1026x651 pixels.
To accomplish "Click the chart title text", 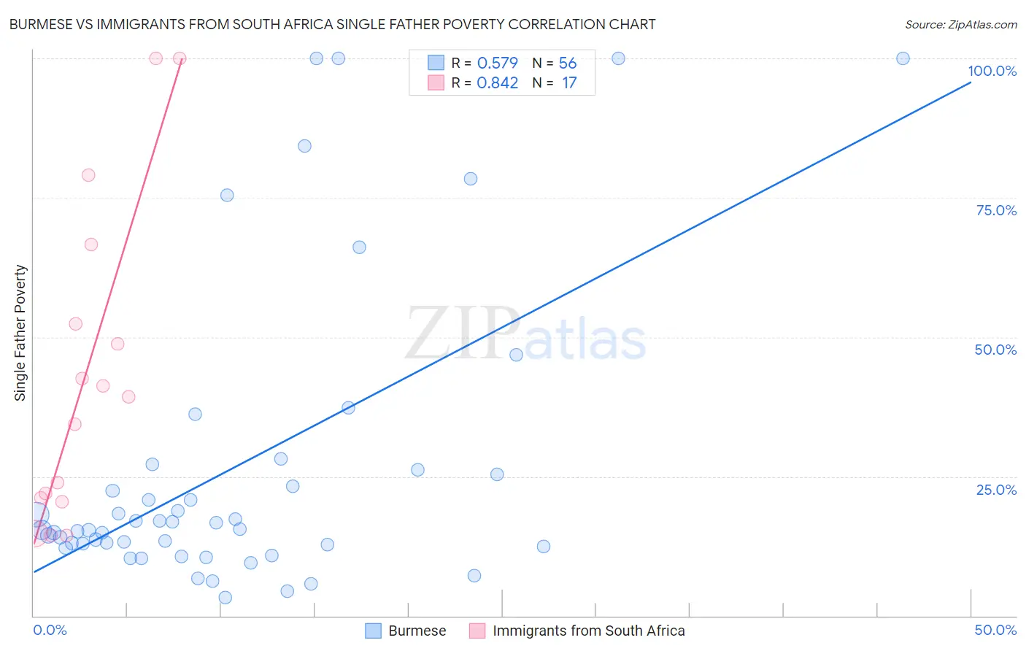I will 332,24.
